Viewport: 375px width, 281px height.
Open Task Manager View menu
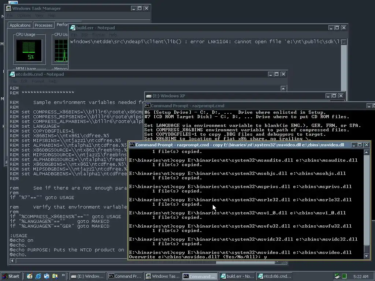(x=39, y=15)
